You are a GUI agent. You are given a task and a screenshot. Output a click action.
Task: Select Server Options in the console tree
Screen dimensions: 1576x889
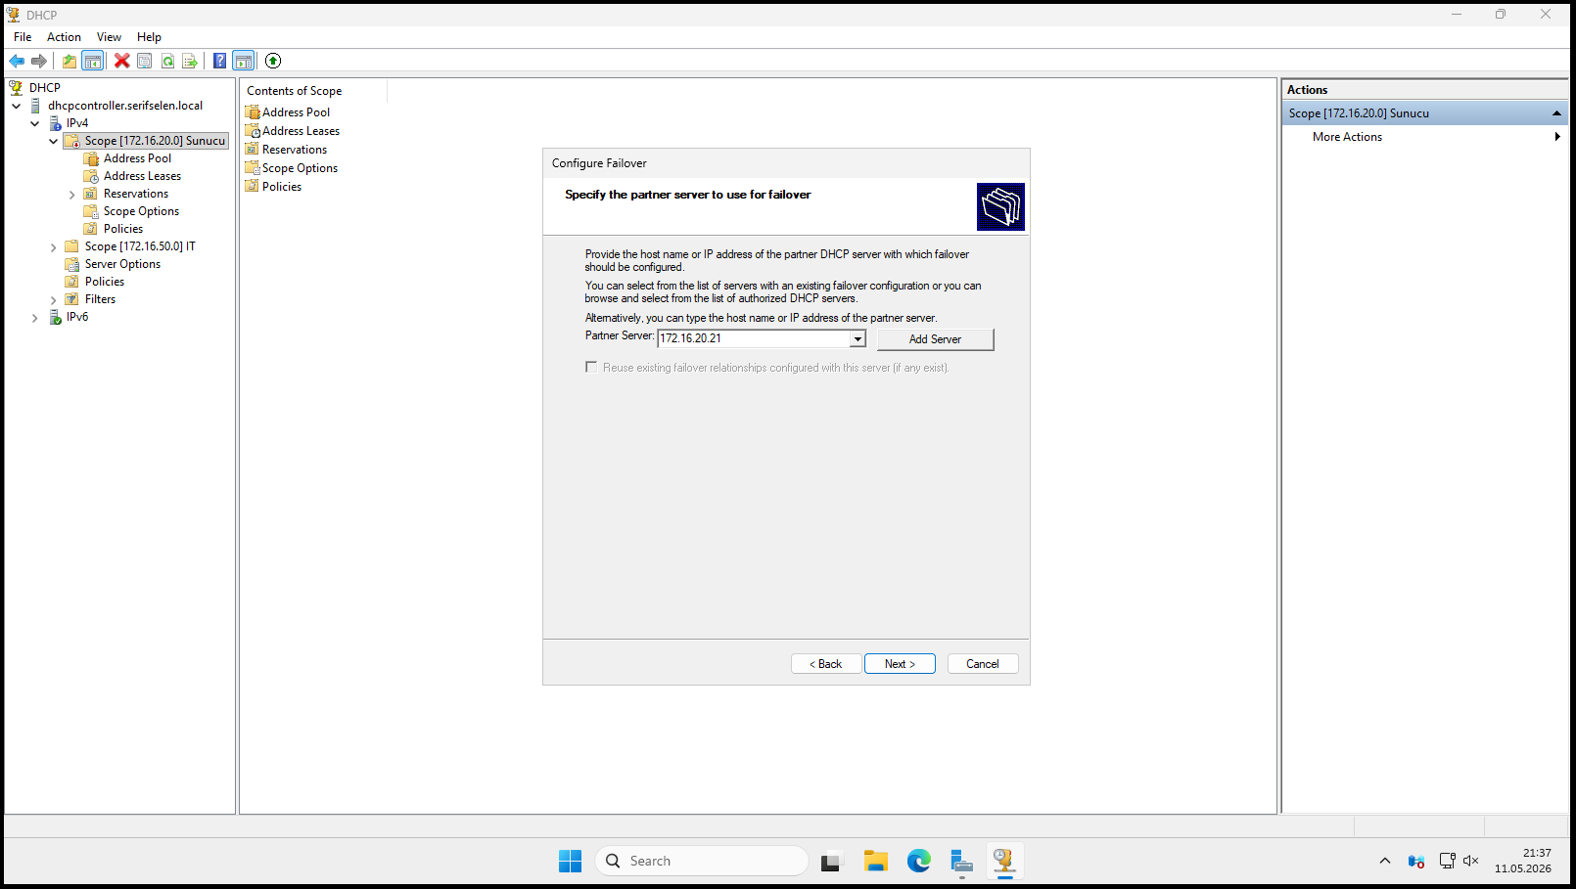[x=122, y=264]
